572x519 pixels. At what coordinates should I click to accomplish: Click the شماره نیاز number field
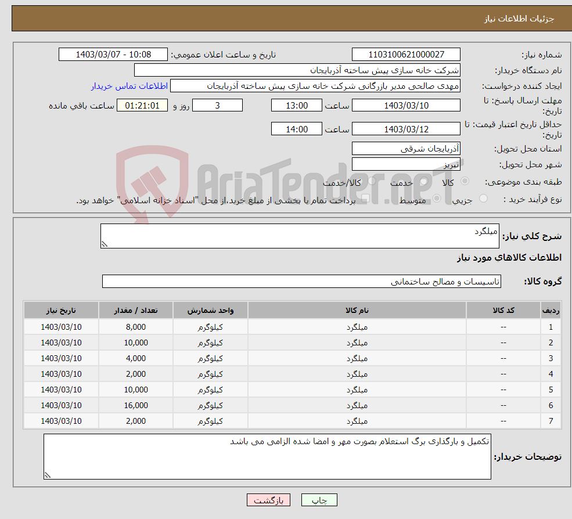406,55
